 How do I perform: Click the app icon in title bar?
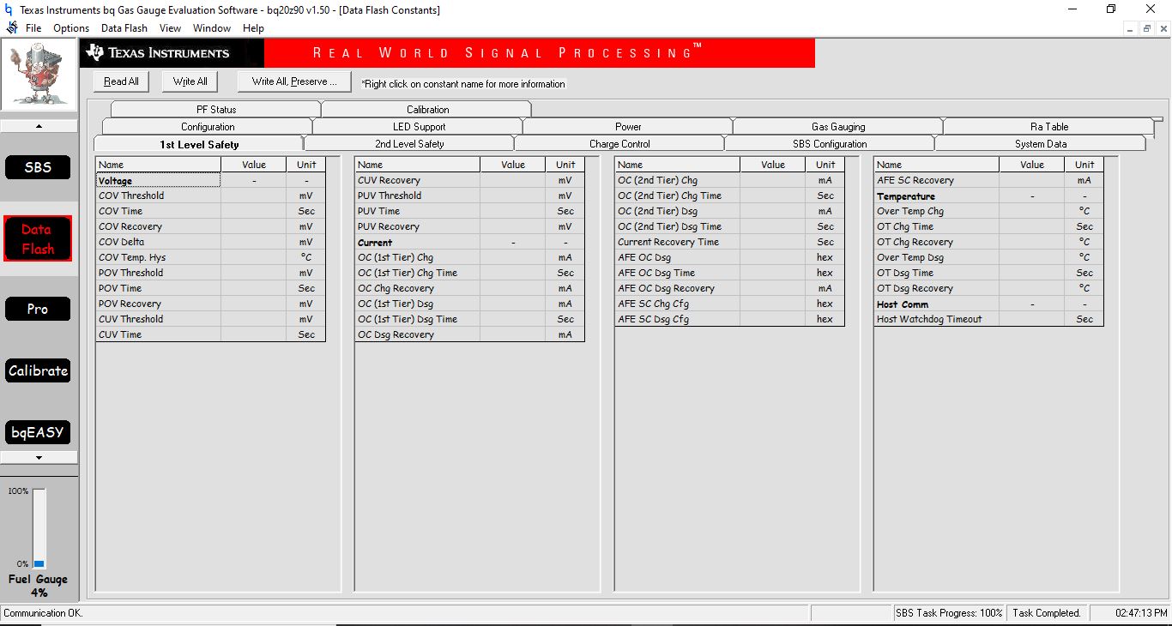(x=9, y=9)
